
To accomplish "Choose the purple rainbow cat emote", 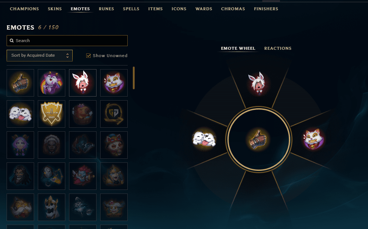I will pos(51,83).
